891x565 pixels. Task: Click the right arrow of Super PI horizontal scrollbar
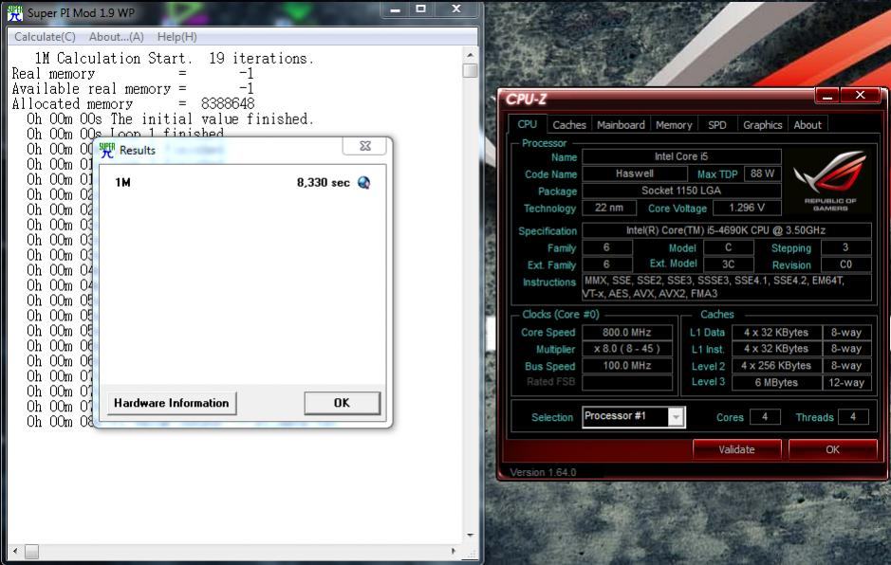(453, 551)
